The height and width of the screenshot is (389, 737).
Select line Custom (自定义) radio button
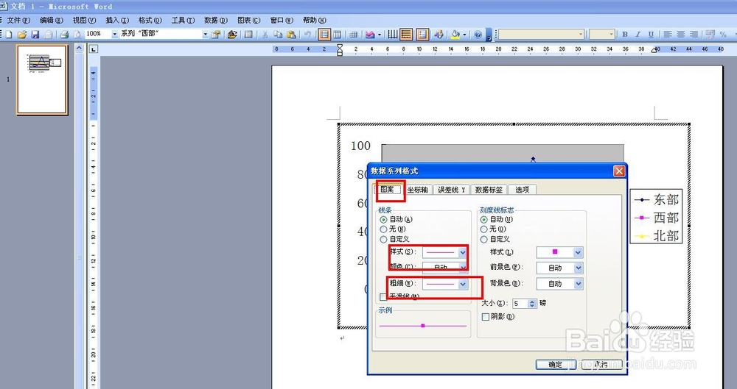pos(383,239)
